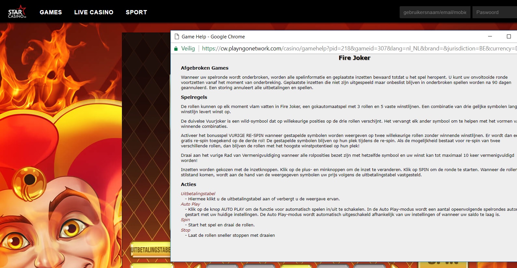This screenshot has width=517, height=268.
Task: Open the SPORT menu
Action: [x=136, y=12]
